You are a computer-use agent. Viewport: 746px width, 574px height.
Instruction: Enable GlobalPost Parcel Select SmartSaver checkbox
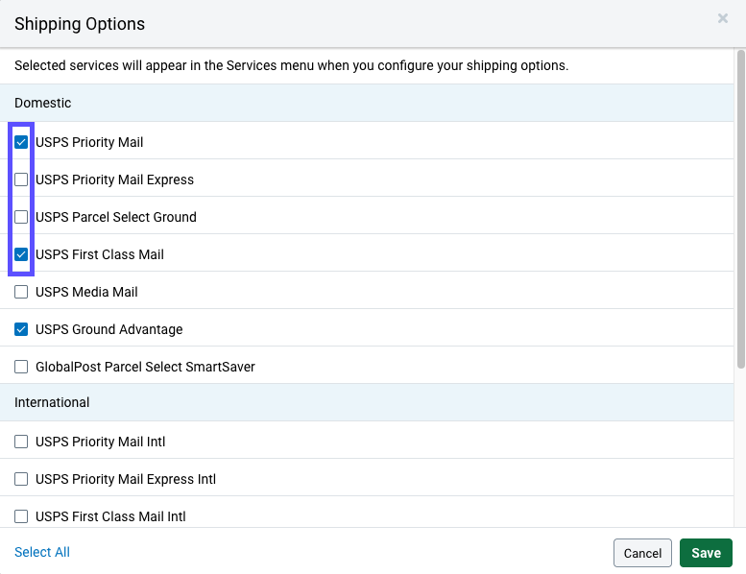click(21, 367)
